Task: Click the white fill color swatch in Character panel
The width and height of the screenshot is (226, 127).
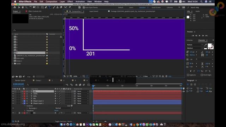Action: tap(209, 46)
